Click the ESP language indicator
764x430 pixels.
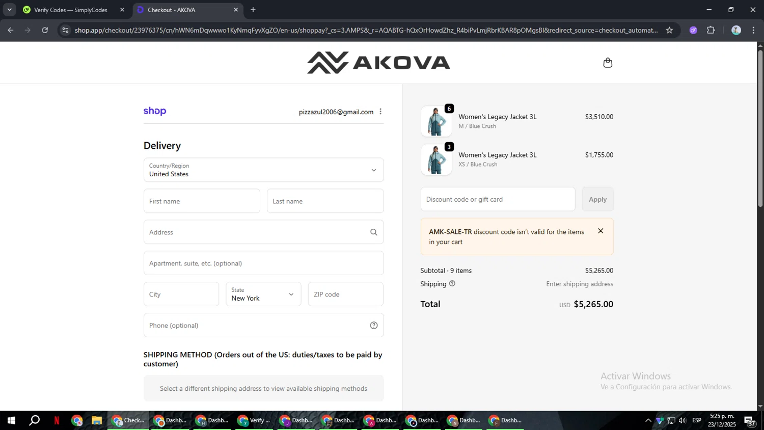[x=697, y=420]
